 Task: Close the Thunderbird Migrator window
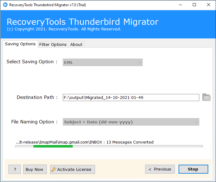pos(209,5)
